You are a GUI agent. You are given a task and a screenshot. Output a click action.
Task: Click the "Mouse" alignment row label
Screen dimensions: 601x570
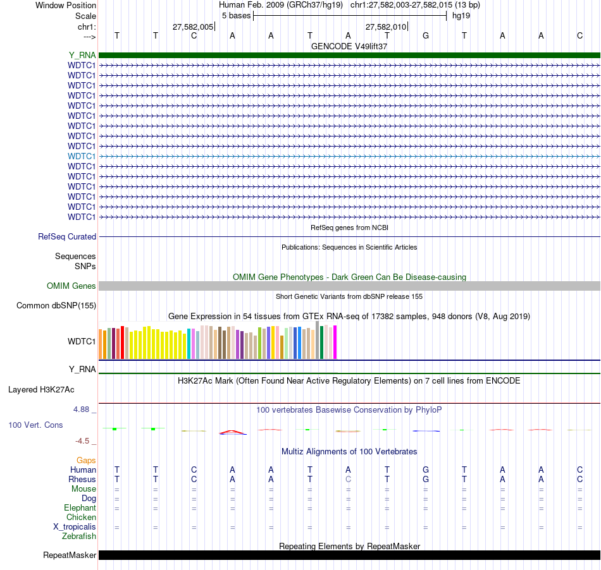(x=84, y=489)
